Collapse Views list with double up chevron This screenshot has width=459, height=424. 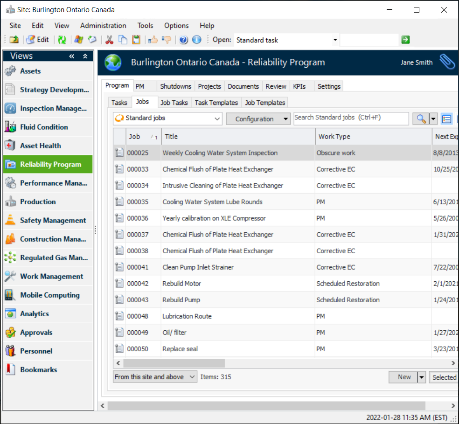click(x=85, y=56)
